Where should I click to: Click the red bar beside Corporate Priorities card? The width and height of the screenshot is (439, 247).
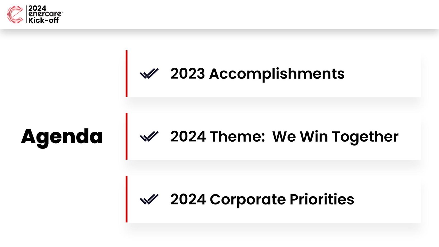(126, 199)
